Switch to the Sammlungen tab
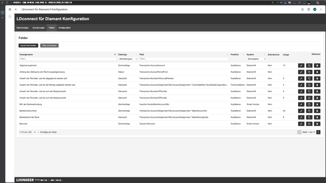Screen dimensions: 326x183 pyautogui.click(x=23, y=28)
